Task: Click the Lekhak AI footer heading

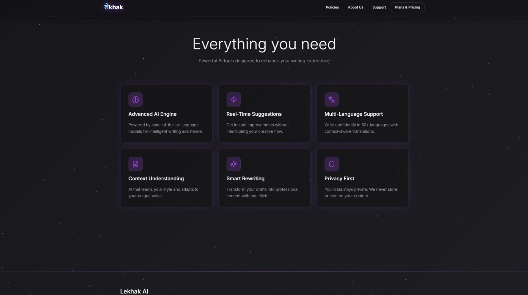Action: pyautogui.click(x=134, y=291)
